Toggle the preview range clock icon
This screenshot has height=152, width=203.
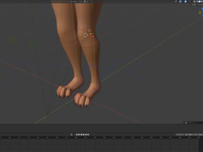186,135
